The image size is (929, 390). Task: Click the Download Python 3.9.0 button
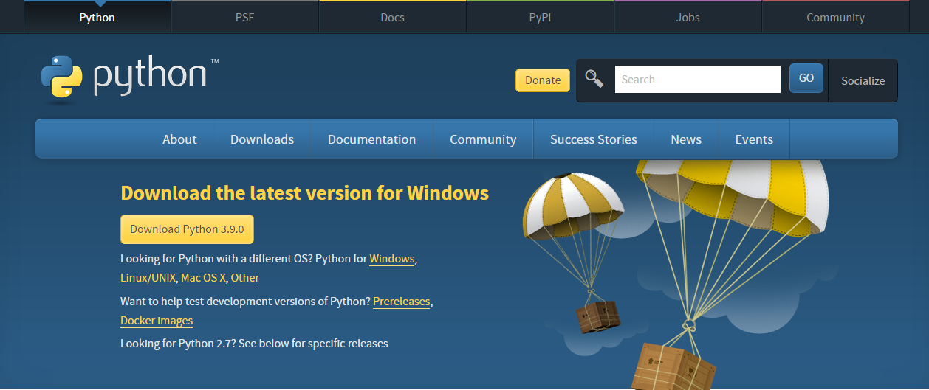pos(187,229)
